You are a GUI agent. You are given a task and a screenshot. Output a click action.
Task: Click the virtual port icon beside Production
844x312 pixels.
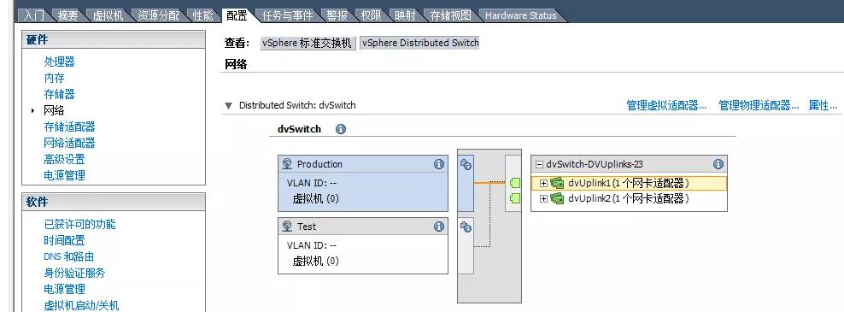[x=466, y=164]
